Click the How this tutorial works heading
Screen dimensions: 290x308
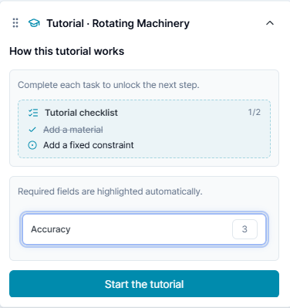tap(67, 51)
